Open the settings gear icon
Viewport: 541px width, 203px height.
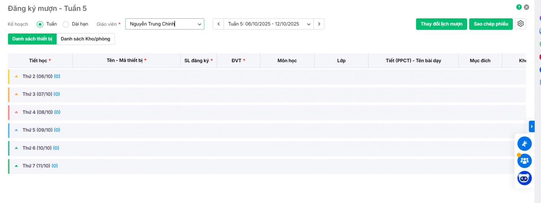click(x=520, y=24)
